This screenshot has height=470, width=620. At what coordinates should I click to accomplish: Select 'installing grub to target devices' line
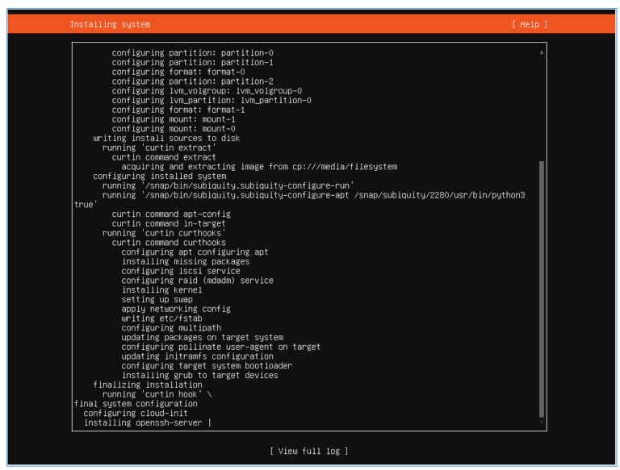pos(199,375)
